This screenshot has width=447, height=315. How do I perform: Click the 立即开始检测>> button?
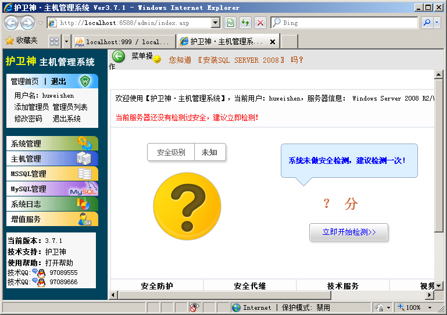point(349,232)
